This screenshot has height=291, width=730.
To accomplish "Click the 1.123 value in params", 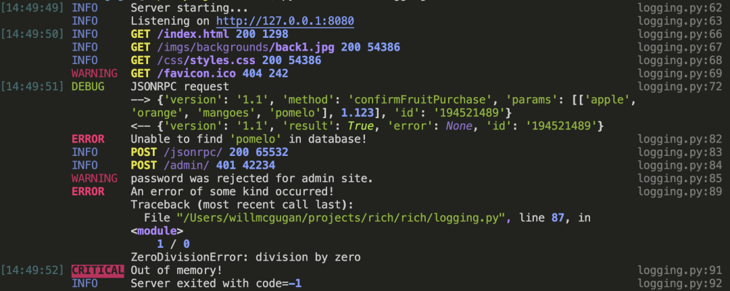I will 357,113.
